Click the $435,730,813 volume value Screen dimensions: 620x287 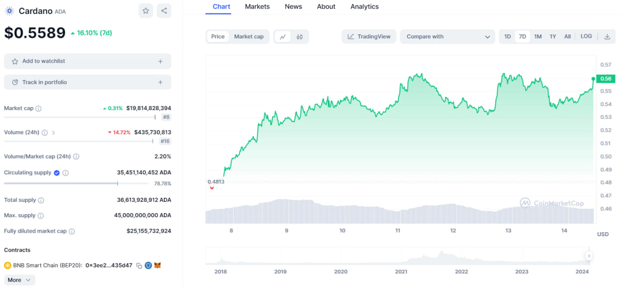(153, 133)
